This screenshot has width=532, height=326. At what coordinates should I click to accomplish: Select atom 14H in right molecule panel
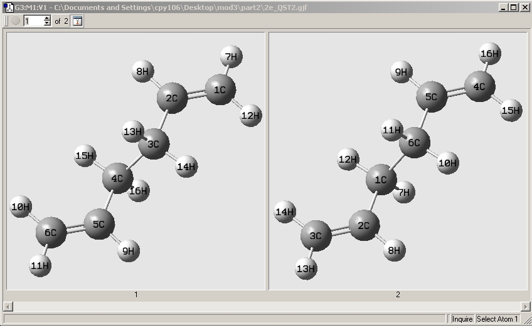(x=285, y=211)
